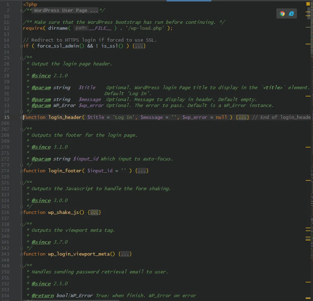Click fold end marker on line 273

21,165
